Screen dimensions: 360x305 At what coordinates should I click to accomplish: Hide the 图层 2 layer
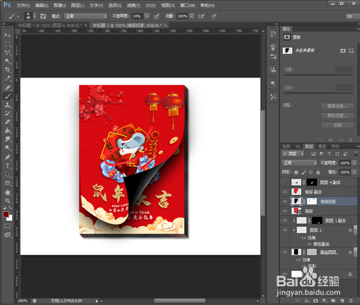285,230
